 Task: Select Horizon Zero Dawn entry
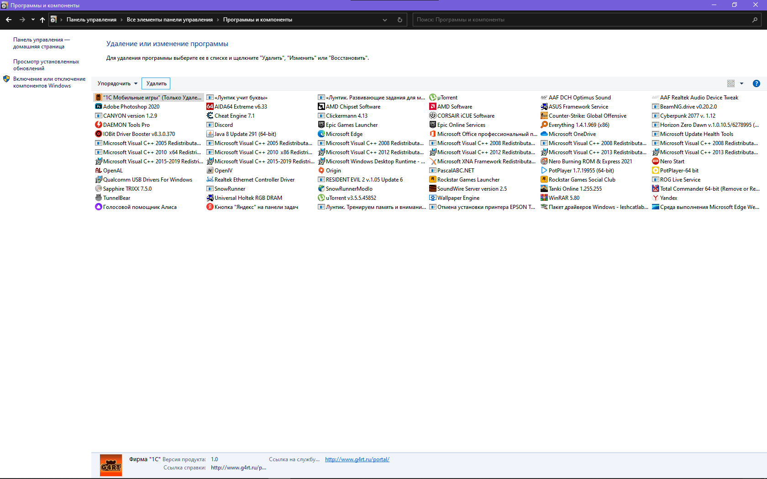pyautogui.click(x=705, y=125)
